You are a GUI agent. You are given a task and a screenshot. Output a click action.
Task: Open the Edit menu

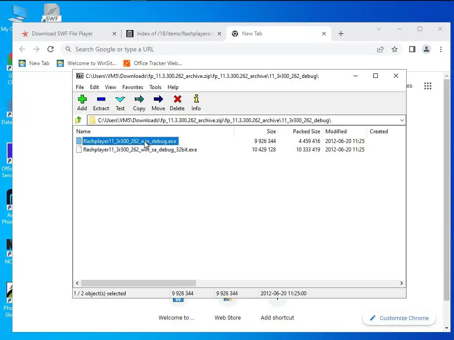[94, 87]
